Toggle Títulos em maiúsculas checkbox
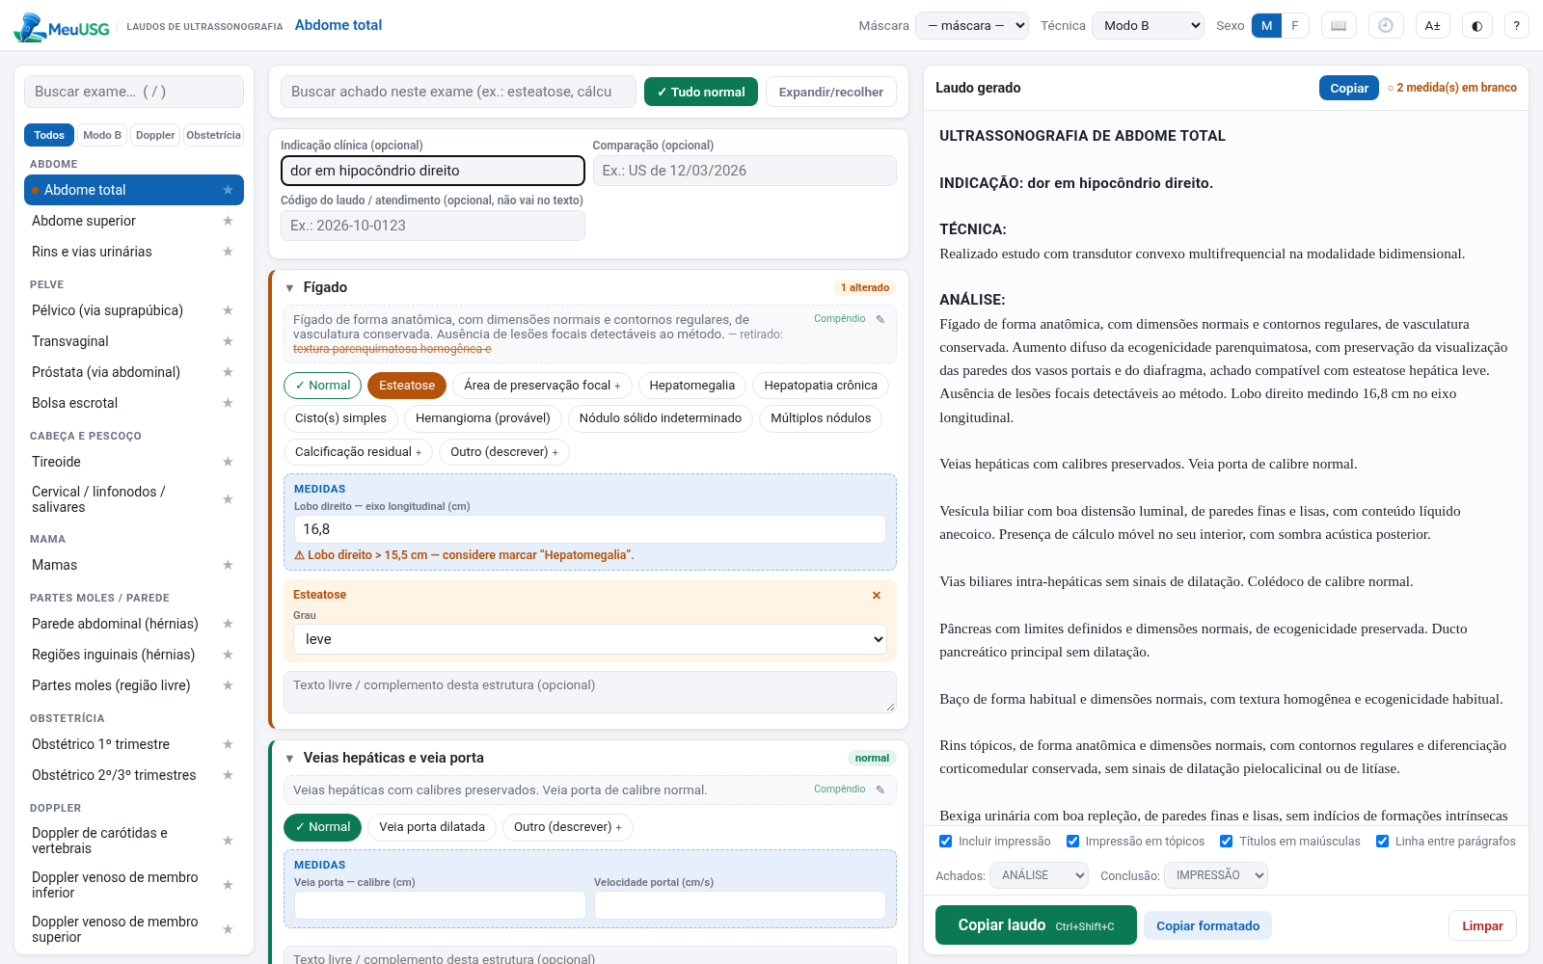 (1227, 842)
